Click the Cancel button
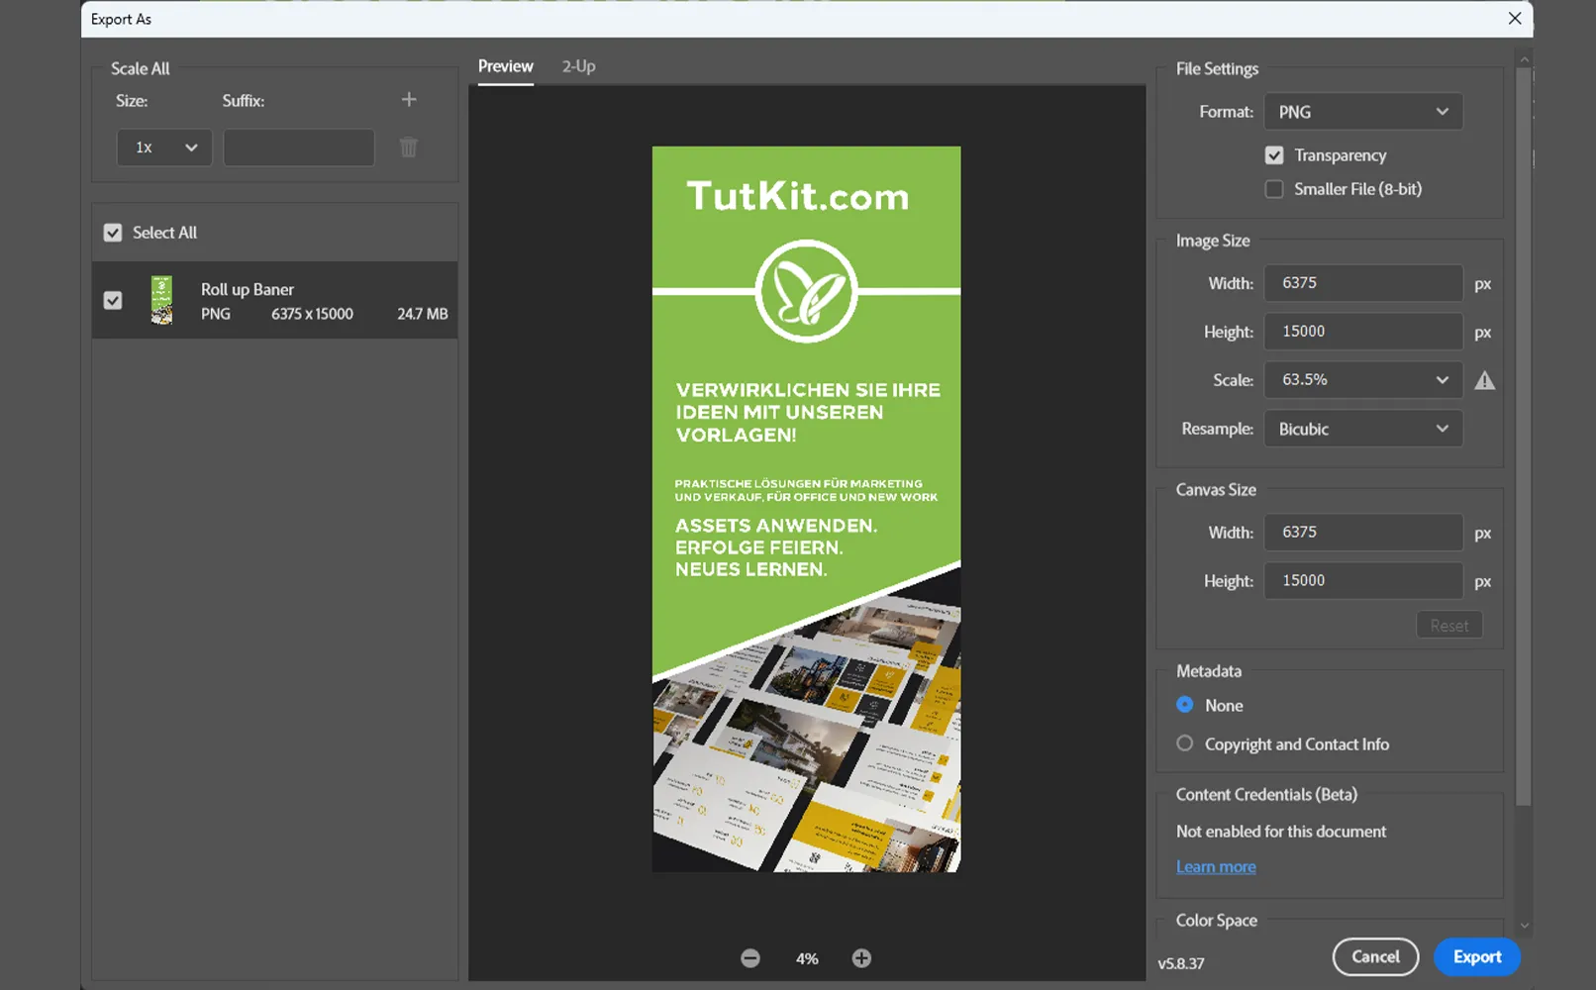Screen dimensions: 1596x990 pyautogui.click(x=1375, y=956)
